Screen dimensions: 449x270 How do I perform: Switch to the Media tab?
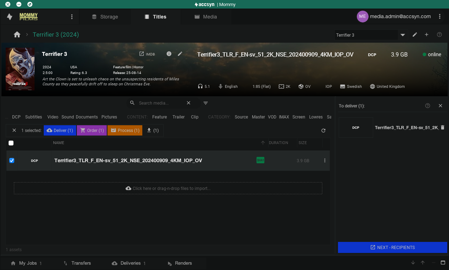tap(206, 17)
